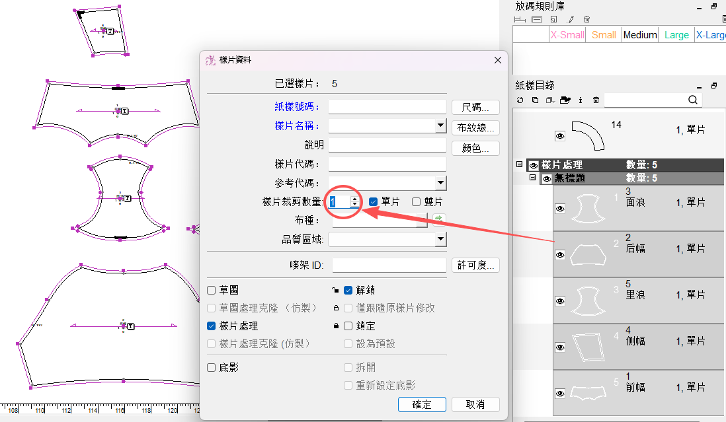Select the X-Small size column
The image size is (726, 422).
click(567, 35)
